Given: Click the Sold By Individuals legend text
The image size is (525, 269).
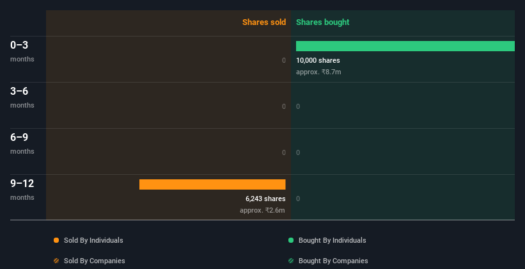Looking at the screenshot, I should click(x=93, y=240).
